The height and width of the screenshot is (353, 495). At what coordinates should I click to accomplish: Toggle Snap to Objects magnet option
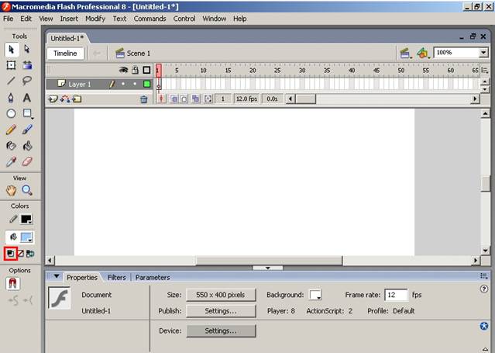pos(12,283)
